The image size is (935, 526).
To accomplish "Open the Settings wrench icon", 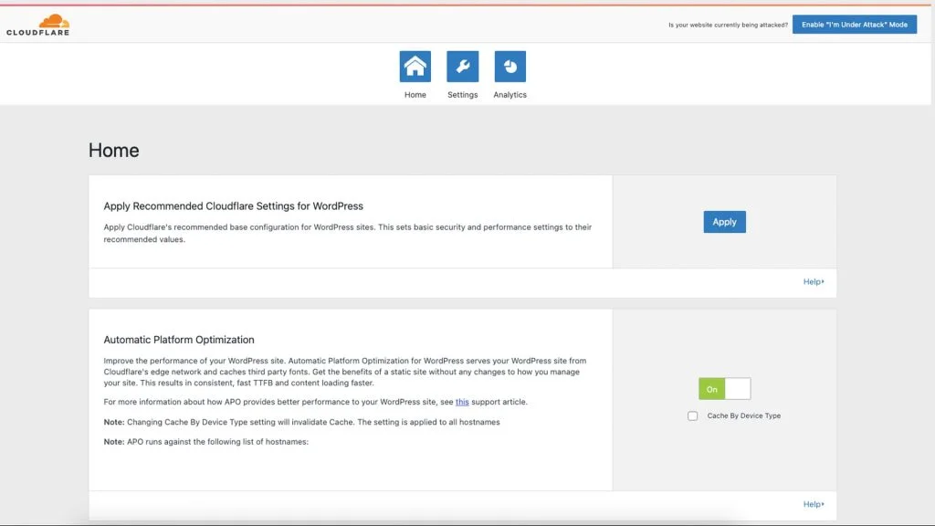I will (x=463, y=66).
